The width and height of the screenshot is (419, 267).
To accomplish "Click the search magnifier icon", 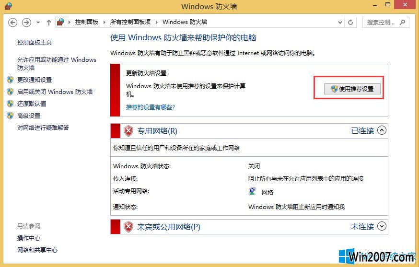I will tap(402, 23).
